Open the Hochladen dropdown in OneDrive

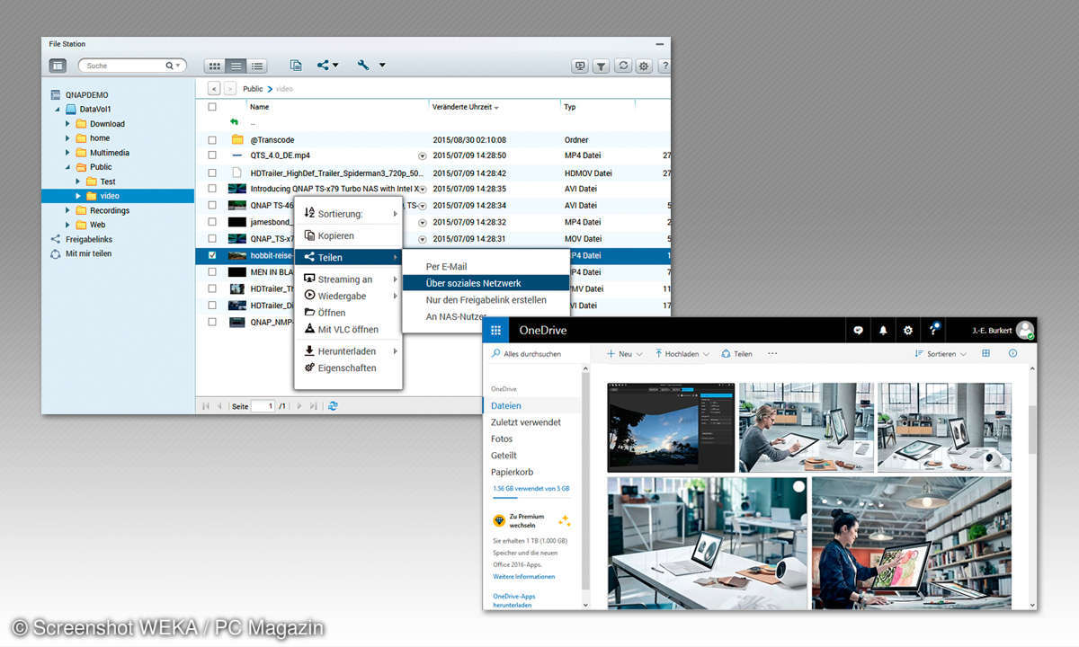682,354
